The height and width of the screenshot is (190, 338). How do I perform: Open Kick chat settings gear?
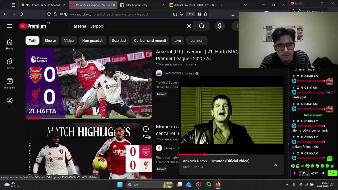pyautogui.click(x=323, y=173)
